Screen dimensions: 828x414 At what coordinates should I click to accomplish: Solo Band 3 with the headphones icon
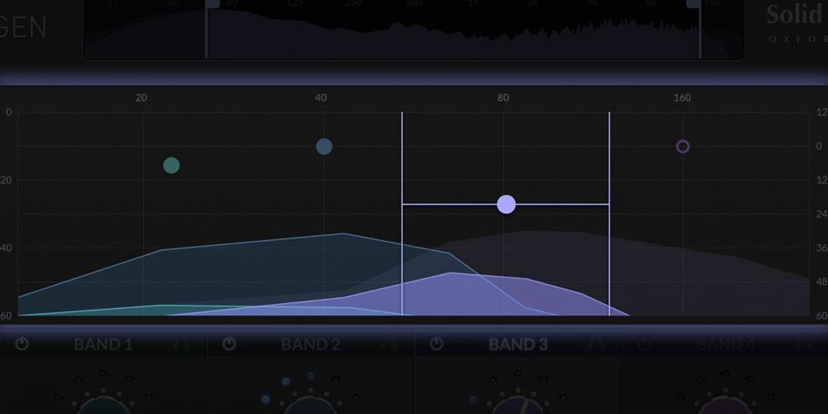(596, 344)
